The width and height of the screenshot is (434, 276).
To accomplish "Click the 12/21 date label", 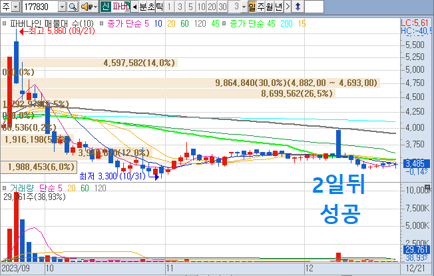I will (415, 268).
